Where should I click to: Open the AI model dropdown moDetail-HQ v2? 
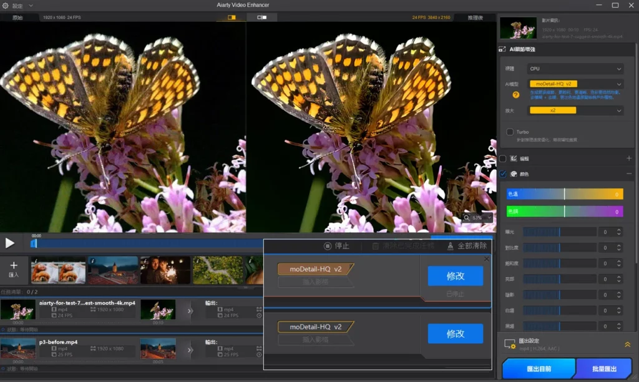[575, 84]
